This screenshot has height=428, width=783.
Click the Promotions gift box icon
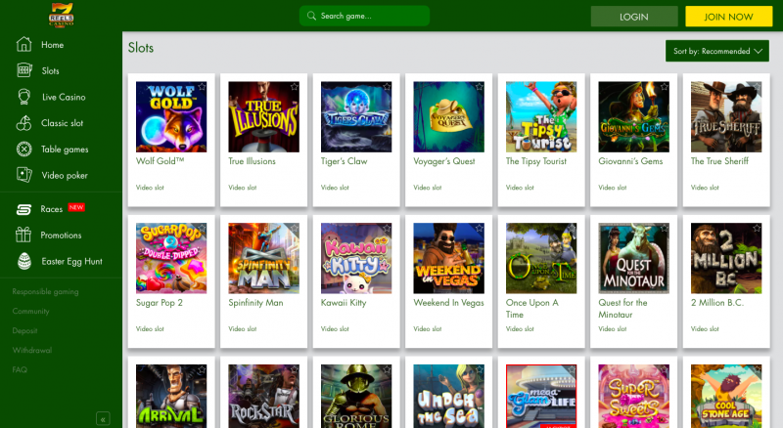pyautogui.click(x=23, y=235)
